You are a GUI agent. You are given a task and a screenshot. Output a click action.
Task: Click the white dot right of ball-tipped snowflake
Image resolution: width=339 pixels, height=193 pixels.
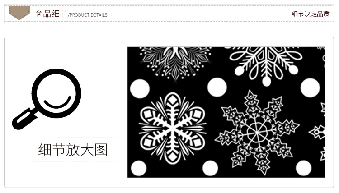(x=310, y=88)
